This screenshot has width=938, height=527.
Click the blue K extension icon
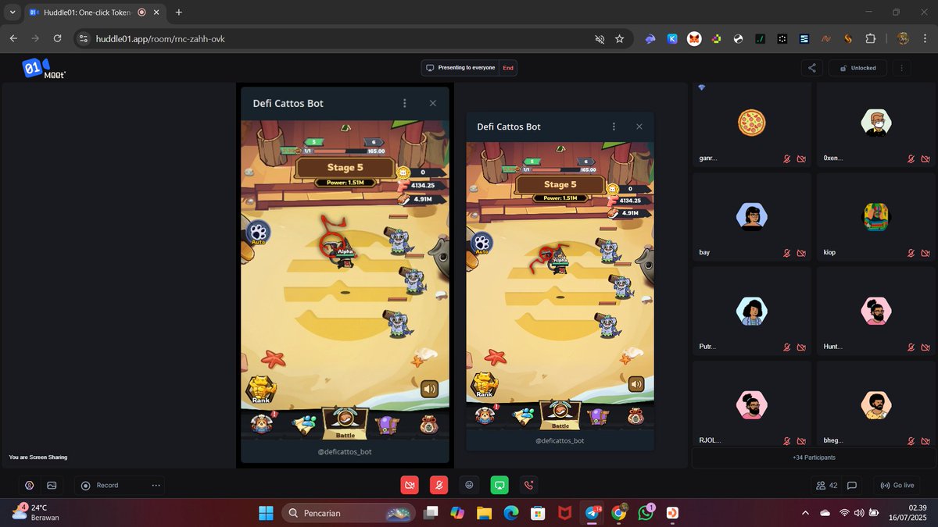(672, 38)
